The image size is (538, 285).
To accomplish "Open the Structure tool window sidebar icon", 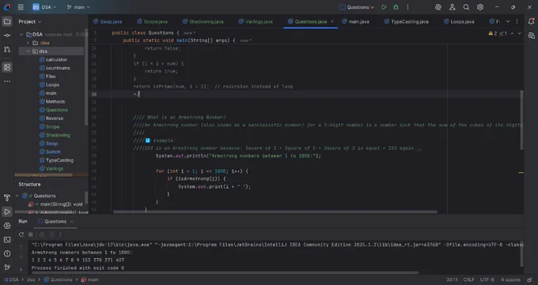I will [x=7, y=67].
